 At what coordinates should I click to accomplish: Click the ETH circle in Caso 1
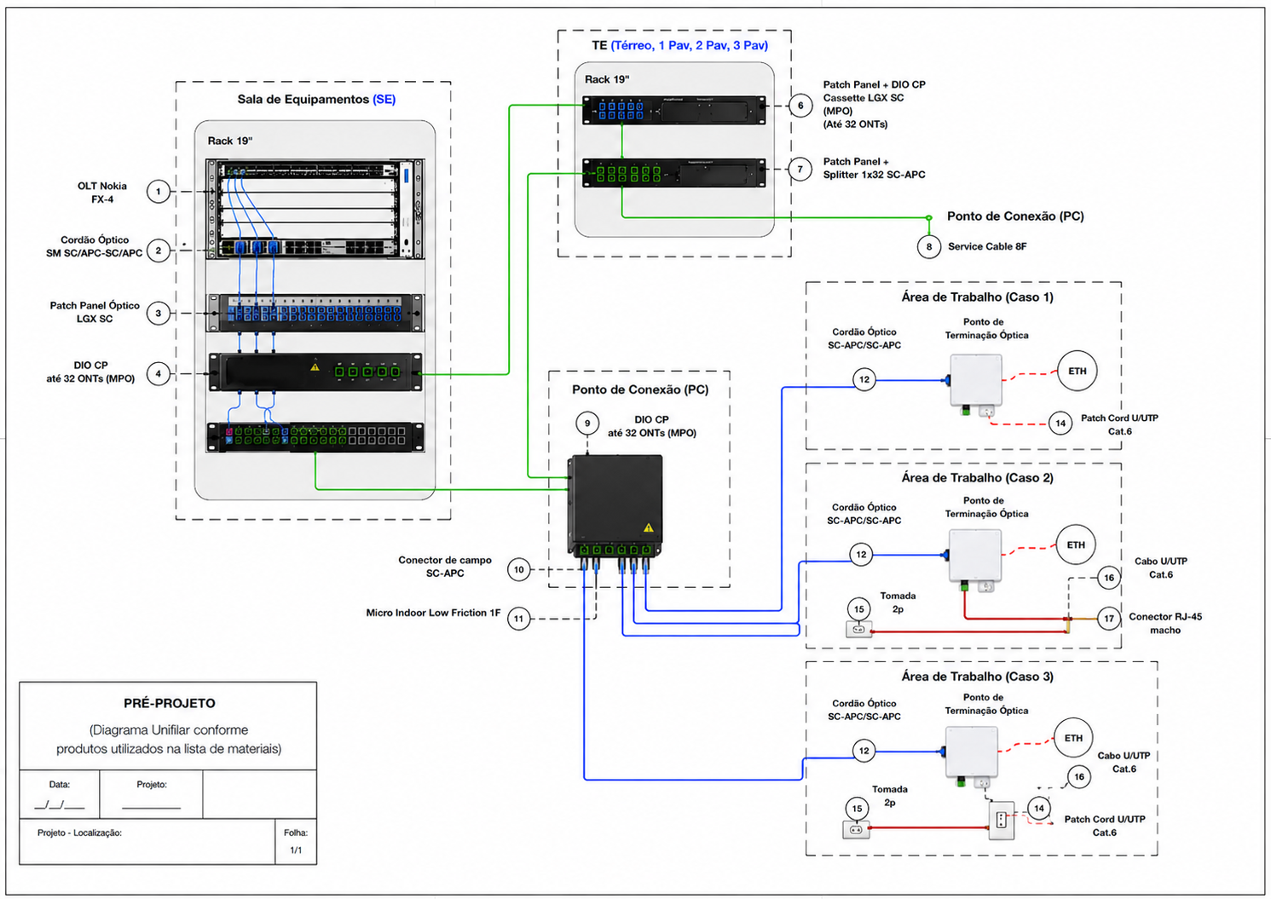click(x=1077, y=371)
